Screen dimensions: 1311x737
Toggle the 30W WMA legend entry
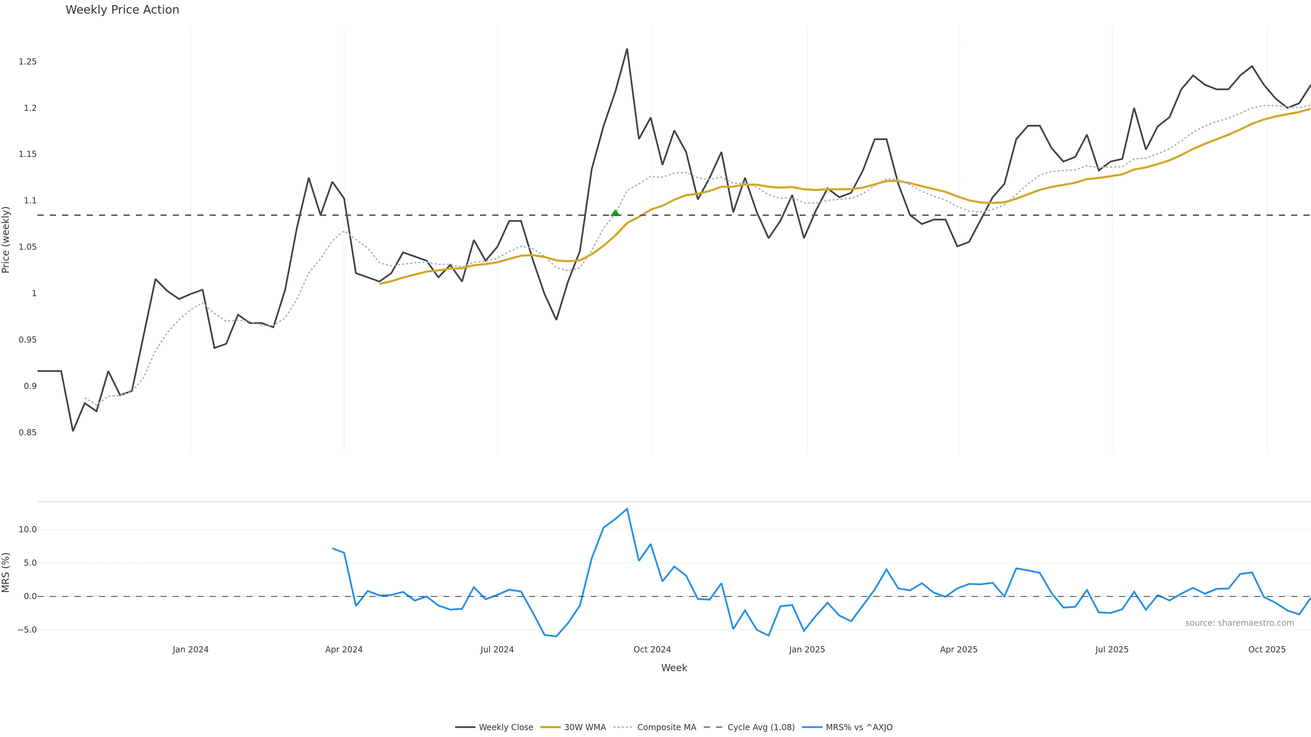[x=585, y=727]
